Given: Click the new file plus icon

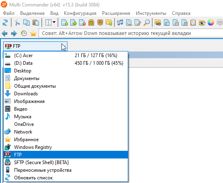Looking at the screenshot, I should click(65, 23).
